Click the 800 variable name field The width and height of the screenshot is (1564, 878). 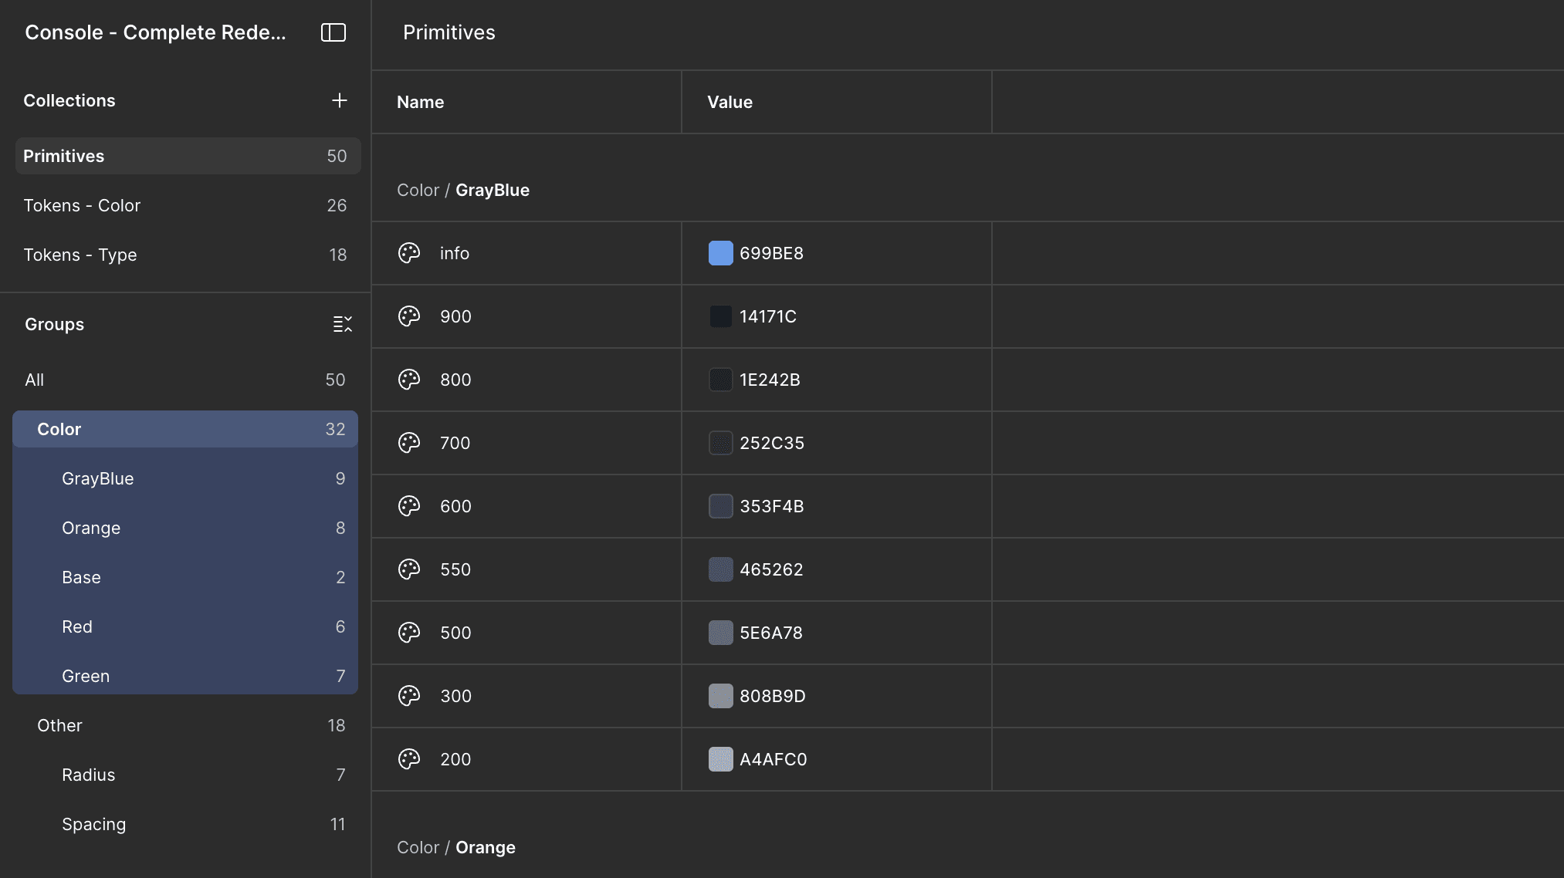click(456, 380)
